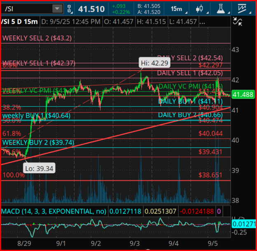Click the +0.22% change value
257x251 pixels.
pos(121,12)
